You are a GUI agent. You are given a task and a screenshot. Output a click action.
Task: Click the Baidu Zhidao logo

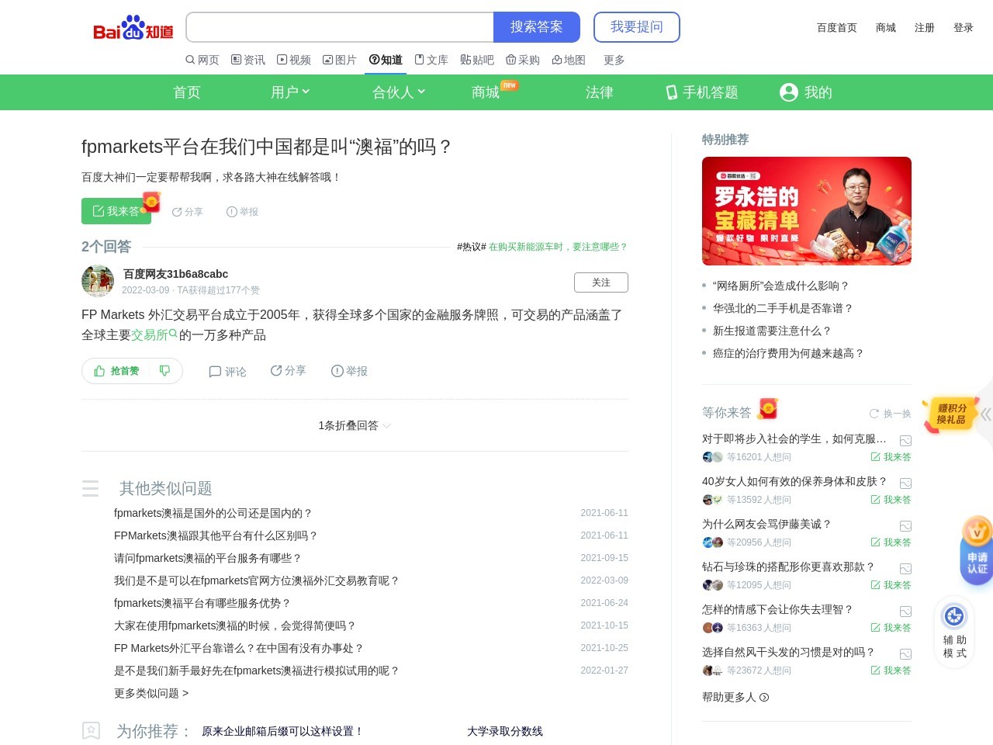coord(132,28)
